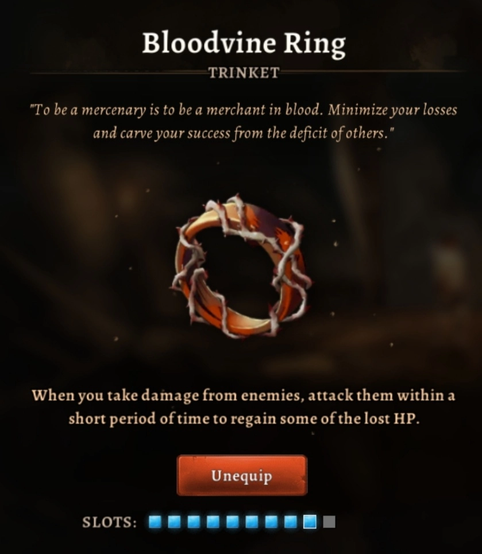Click the second blue slot square
482x554 pixels.
point(174,521)
